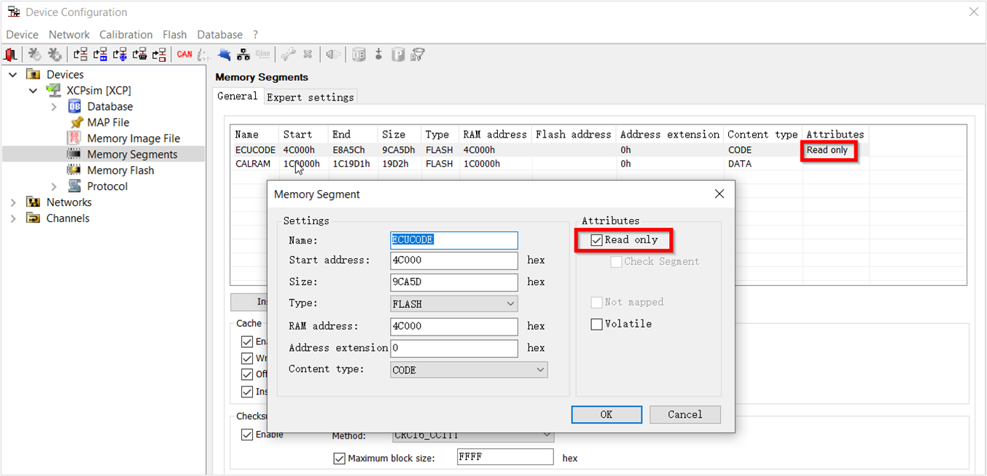Switch to the Expert settings tab
This screenshot has width=987, height=476.
(x=311, y=97)
